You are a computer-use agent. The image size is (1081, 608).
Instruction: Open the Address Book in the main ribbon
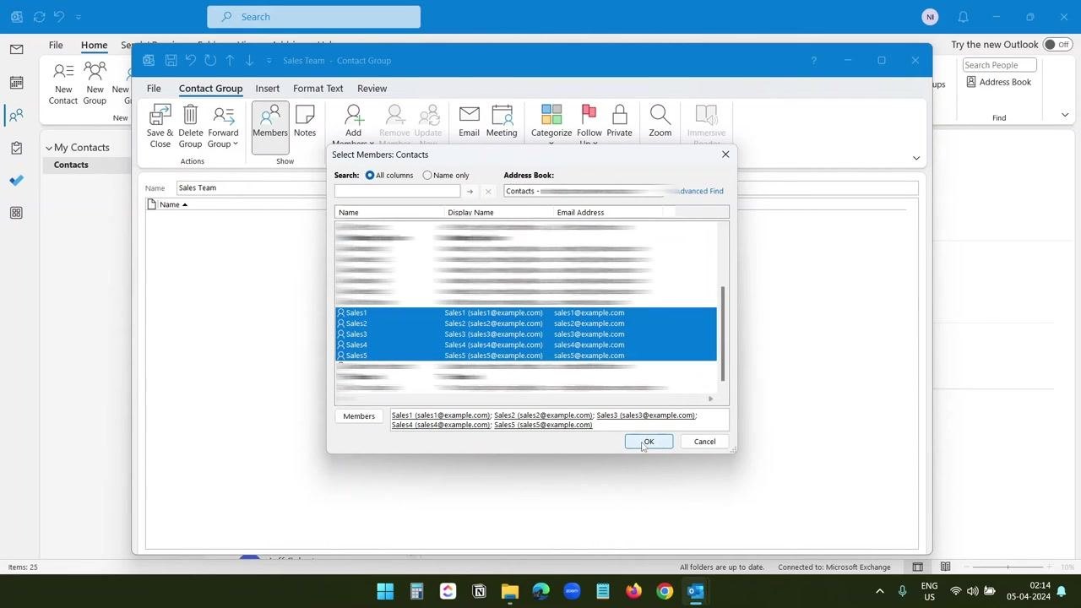(x=999, y=82)
